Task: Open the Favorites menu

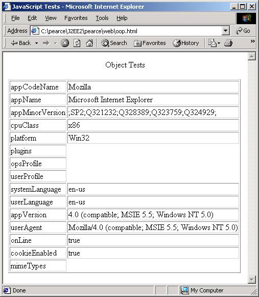Action: tap(76, 18)
